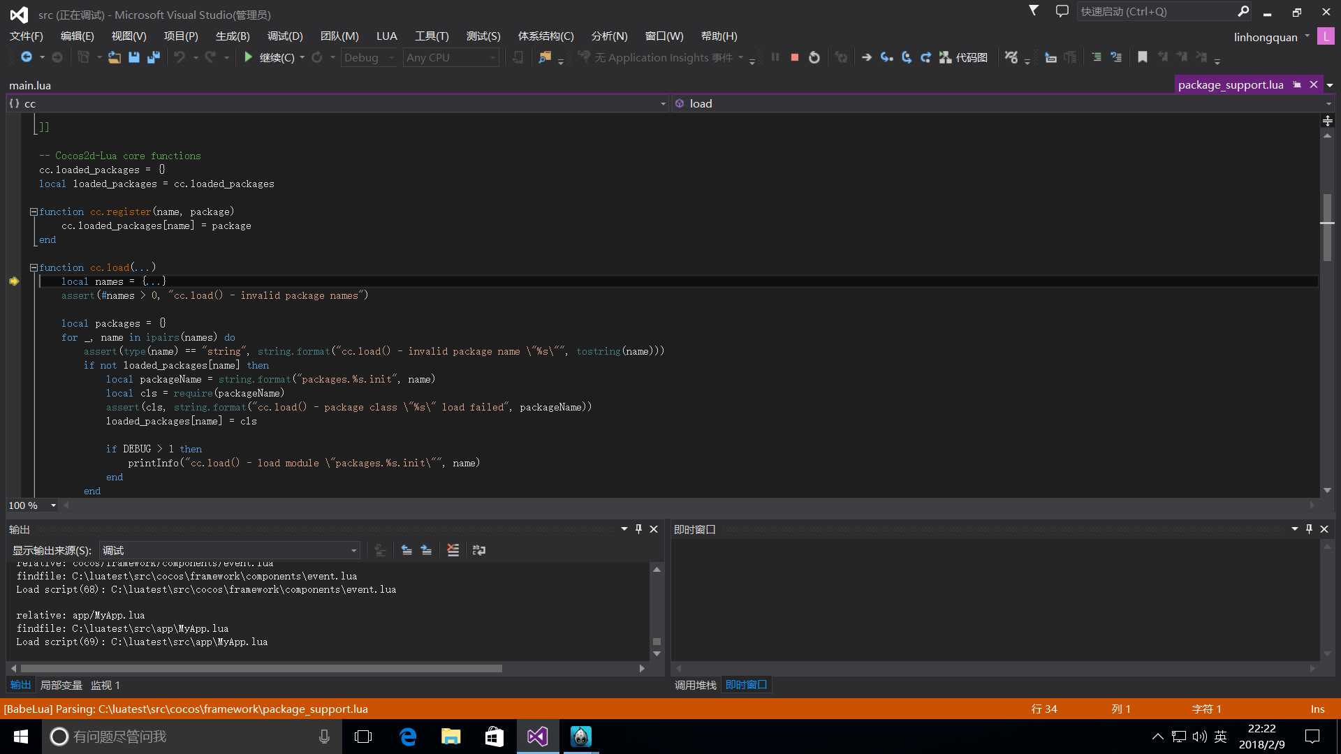Image resolution: width=1341 pixels, height=754 pixels.
Task: Click the Open File folder icon
Action: (x=114, y=57)
